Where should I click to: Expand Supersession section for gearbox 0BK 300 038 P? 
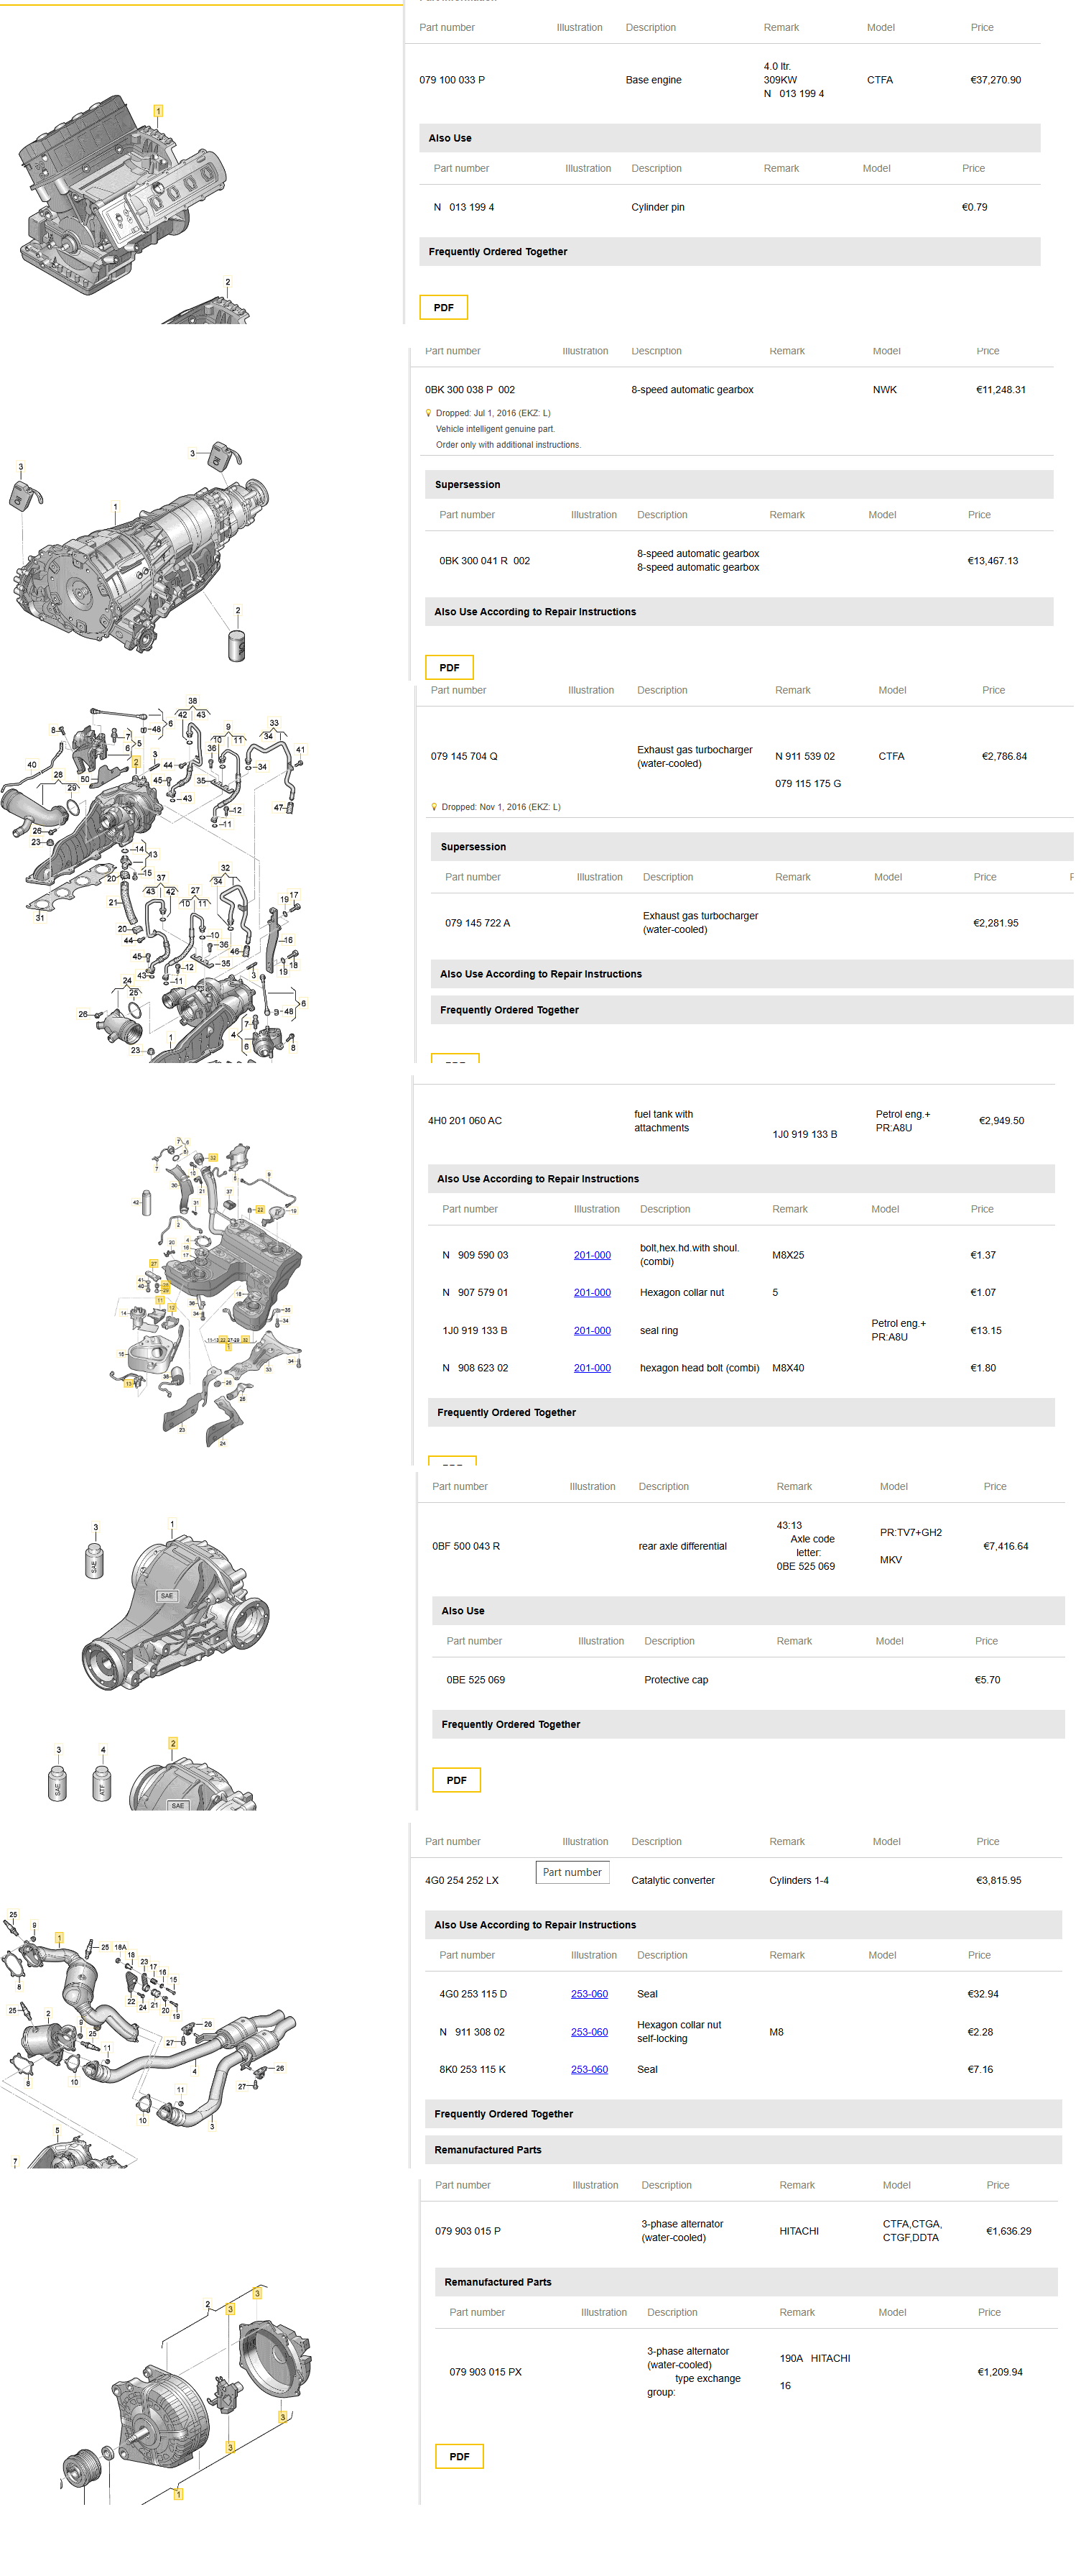pos(739,484)
